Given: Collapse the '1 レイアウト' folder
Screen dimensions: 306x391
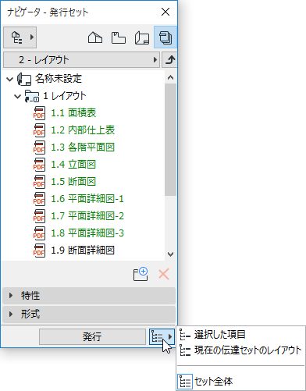Looking at the screenshot, I should click(17, 96).
